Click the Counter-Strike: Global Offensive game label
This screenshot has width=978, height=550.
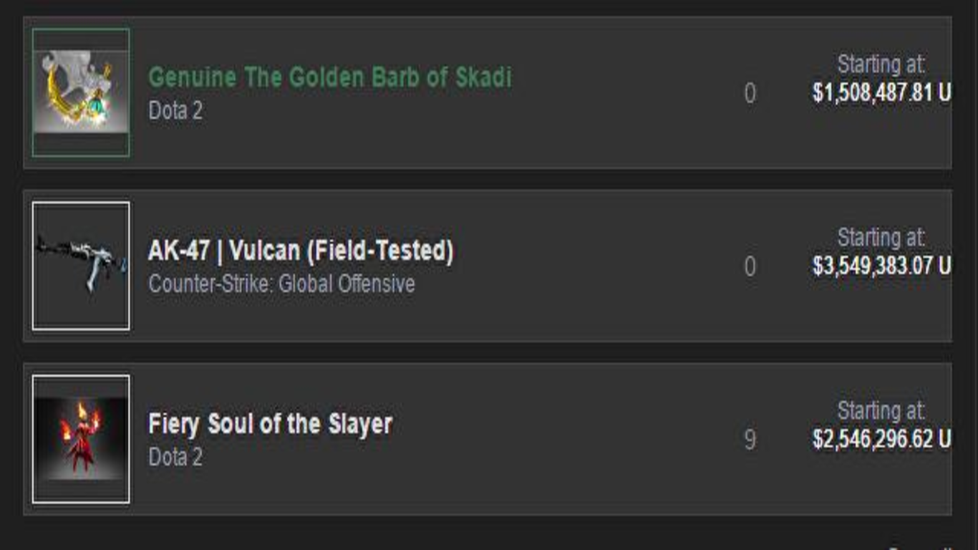point(281,284)
